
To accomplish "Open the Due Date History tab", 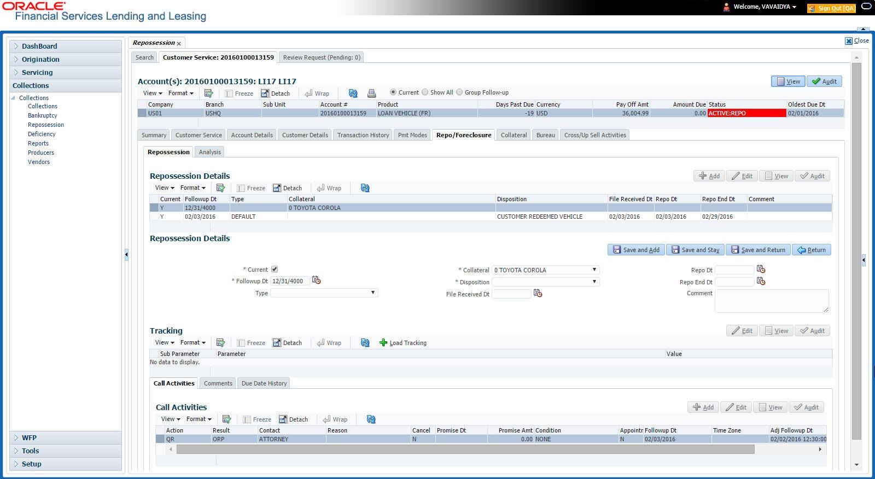I will pyautogui.click(x=264, y=383).
